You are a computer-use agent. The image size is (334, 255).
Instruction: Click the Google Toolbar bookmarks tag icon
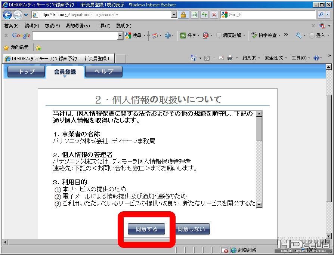155,36
